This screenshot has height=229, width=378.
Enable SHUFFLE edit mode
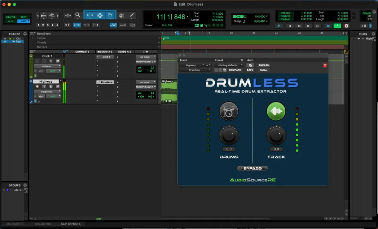pos(11,17)
